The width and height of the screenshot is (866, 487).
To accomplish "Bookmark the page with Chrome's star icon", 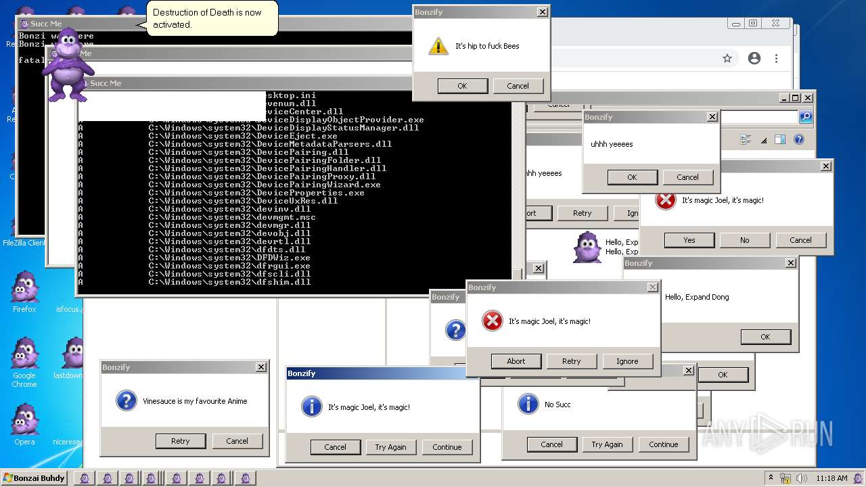I will (727, 59).
